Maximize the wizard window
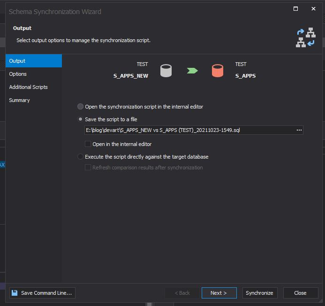Image resolution: width=325 pixels, height=306 pixels. coord(295,9)
